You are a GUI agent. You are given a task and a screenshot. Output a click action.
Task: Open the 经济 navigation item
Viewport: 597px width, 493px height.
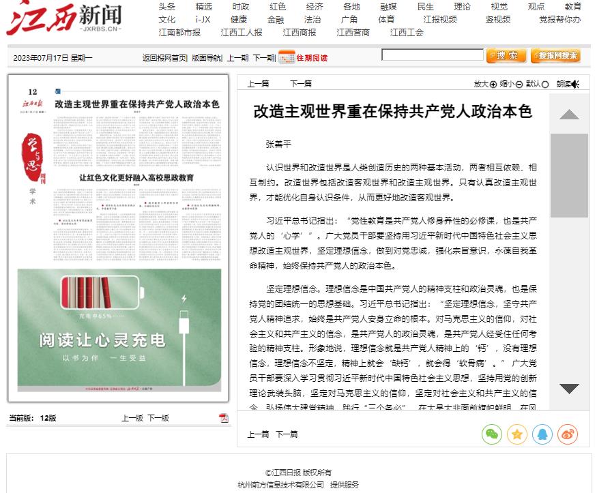tap(315, 6)
